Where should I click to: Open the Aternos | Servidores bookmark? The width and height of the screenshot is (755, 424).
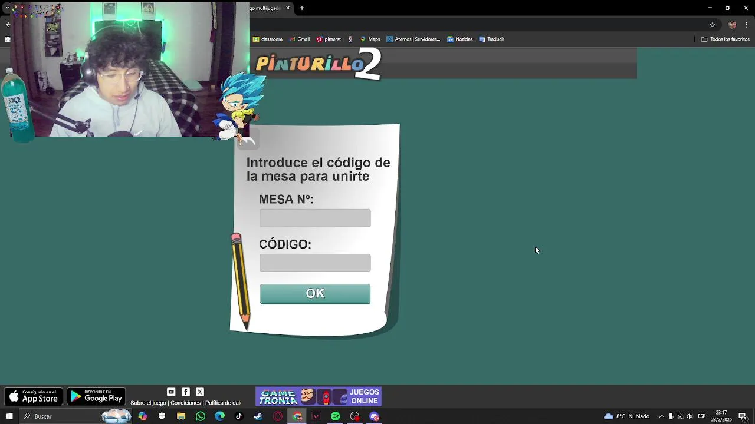click(x=413, y=39)
